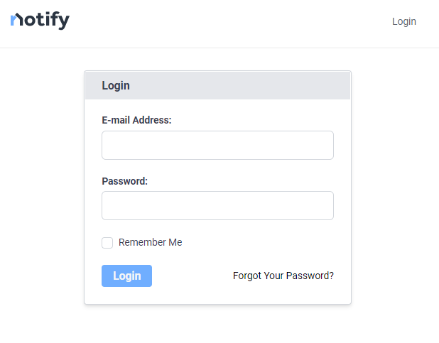This screenshot has width=439, height=343.
Task: Click the E-mail Address label
Action: 136,120
